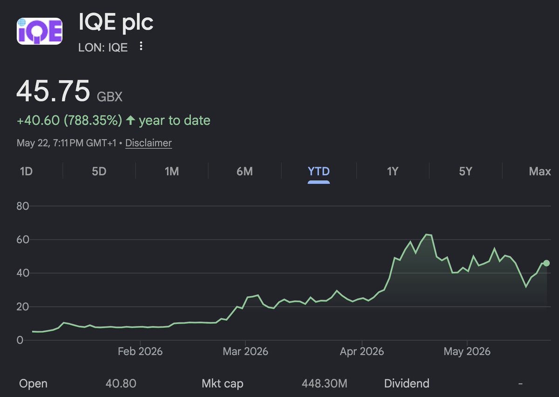559x397 pixels.
Task: Click the green endpoint marker on the chart
Action: 546,263
